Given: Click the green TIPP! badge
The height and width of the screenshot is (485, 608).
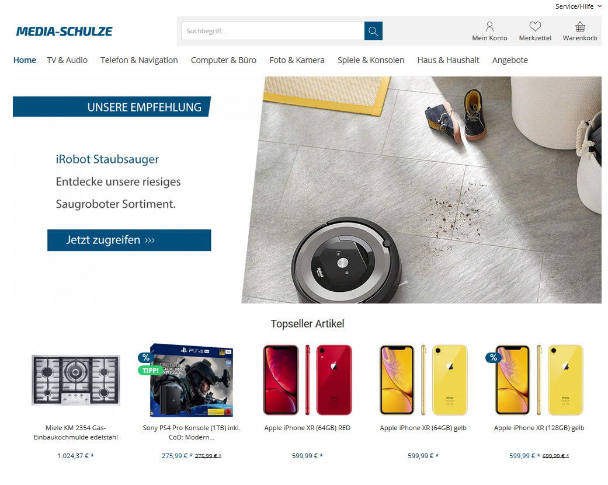Looking at the screenshot, I should [x=150, y=371].
